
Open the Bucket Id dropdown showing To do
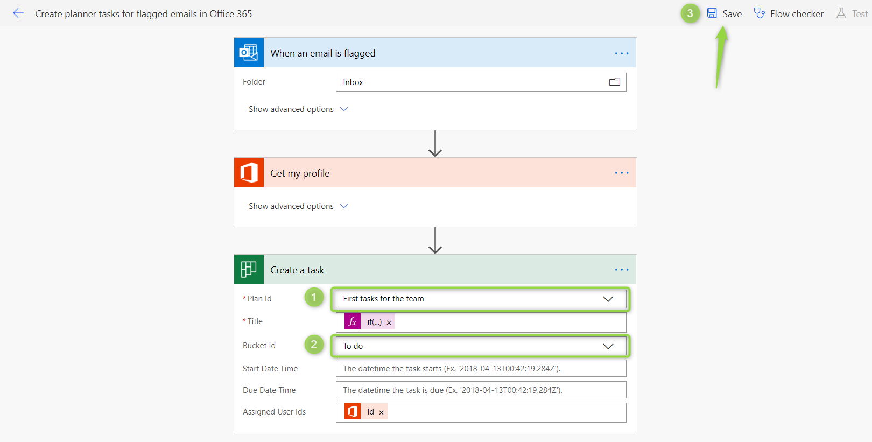click(481, 346)
